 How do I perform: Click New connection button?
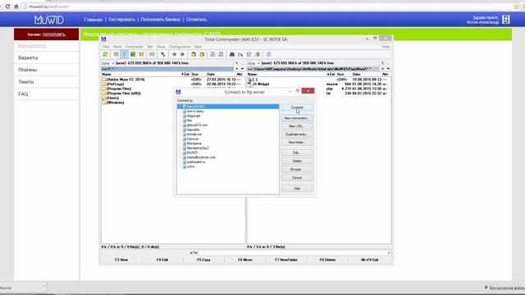tap(297, 118)
